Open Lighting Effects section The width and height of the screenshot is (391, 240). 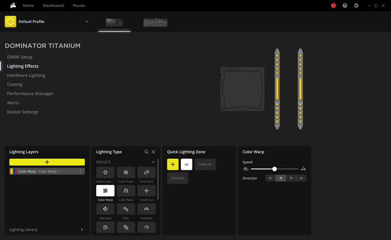coord(23,66)
